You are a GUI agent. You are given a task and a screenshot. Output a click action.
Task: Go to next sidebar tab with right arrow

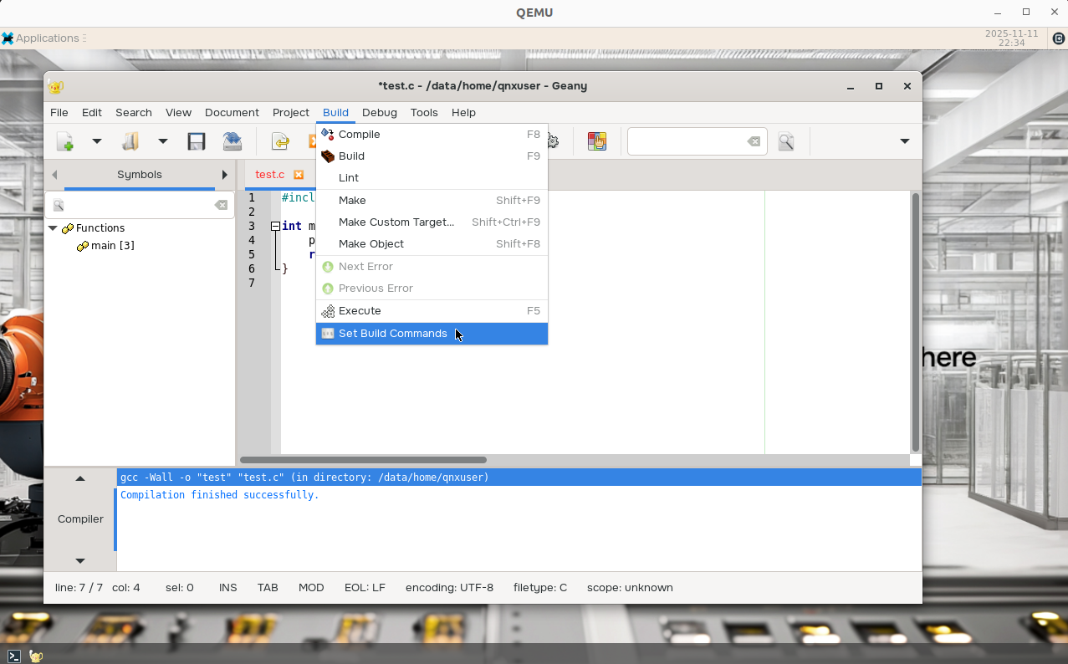(x=224, y=175)
